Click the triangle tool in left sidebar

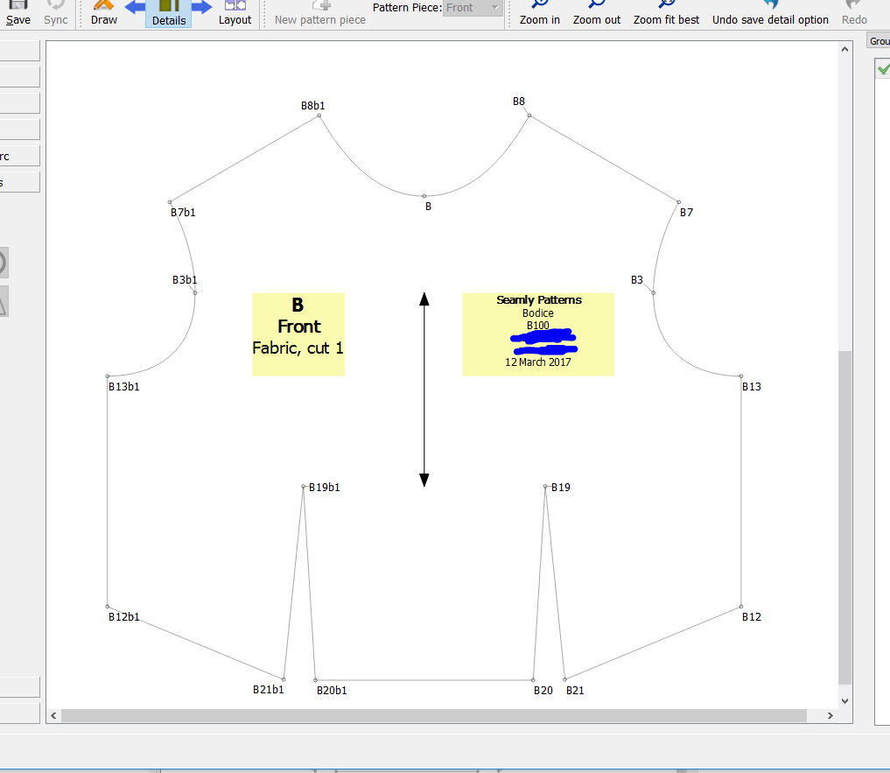tap(3, 302)
